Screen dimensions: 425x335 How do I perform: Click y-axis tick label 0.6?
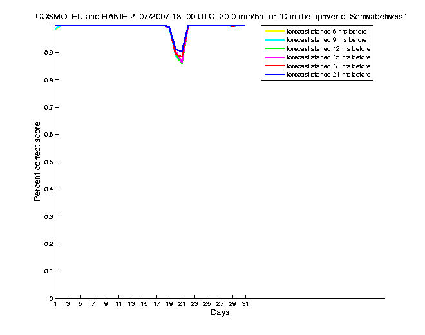coord(48,135)
